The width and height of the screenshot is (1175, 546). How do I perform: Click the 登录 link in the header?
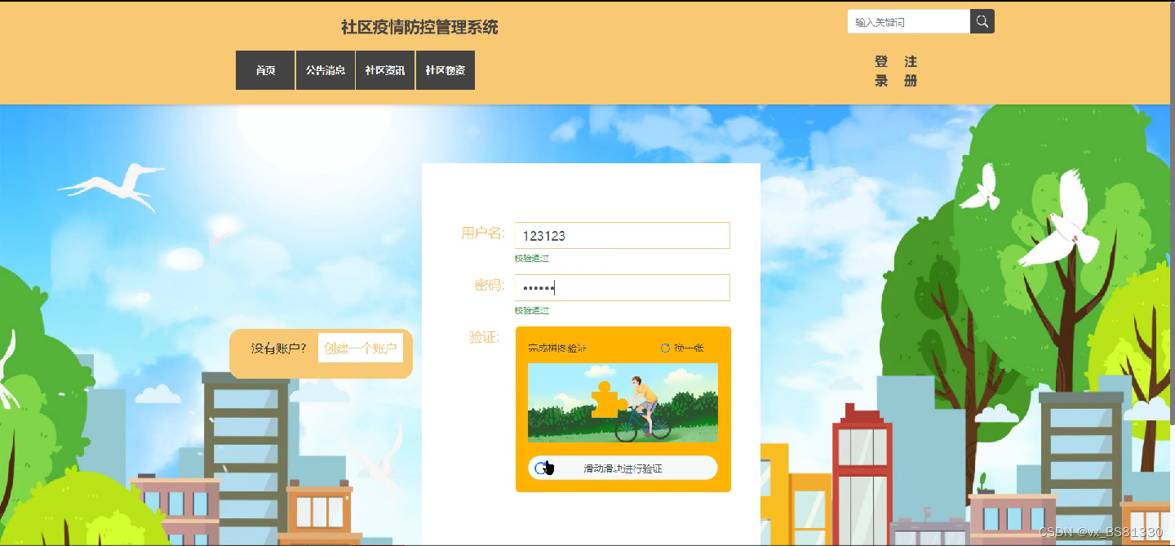tap(881, 71)
